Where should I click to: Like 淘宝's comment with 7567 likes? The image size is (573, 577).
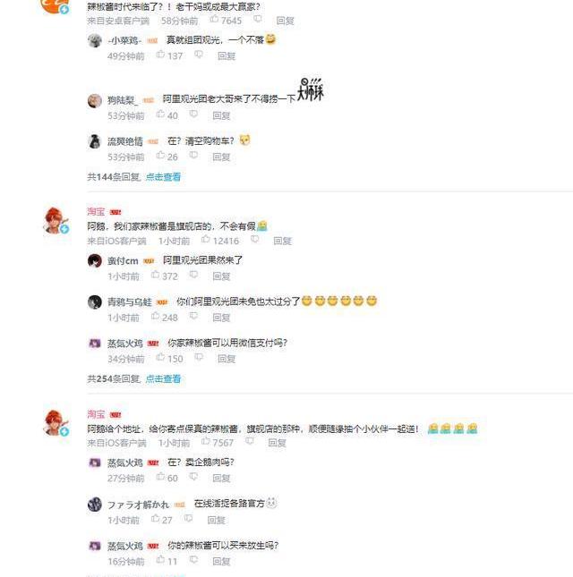[206, 442]
